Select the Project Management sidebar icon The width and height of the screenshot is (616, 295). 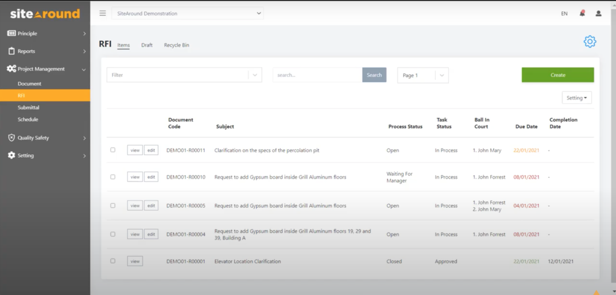[x=12, y=69]
